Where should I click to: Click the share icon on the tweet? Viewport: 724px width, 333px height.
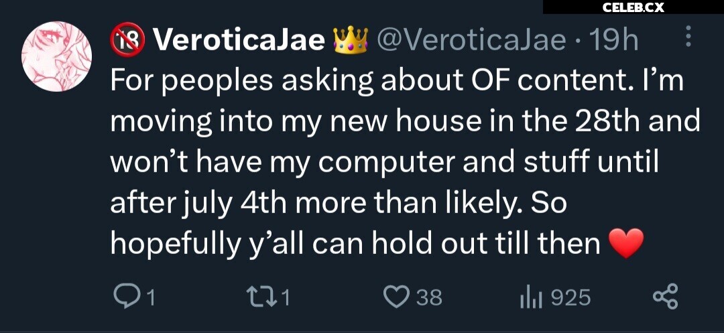[x=665, y=297]
